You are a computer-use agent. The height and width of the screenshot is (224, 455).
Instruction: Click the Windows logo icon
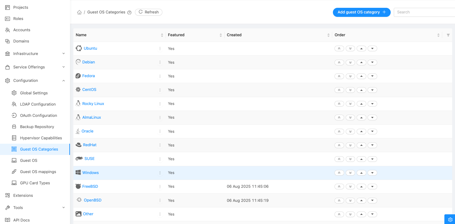[78, 172]
